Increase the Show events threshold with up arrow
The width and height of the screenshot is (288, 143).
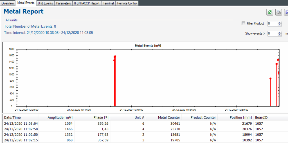coord(280,32)
